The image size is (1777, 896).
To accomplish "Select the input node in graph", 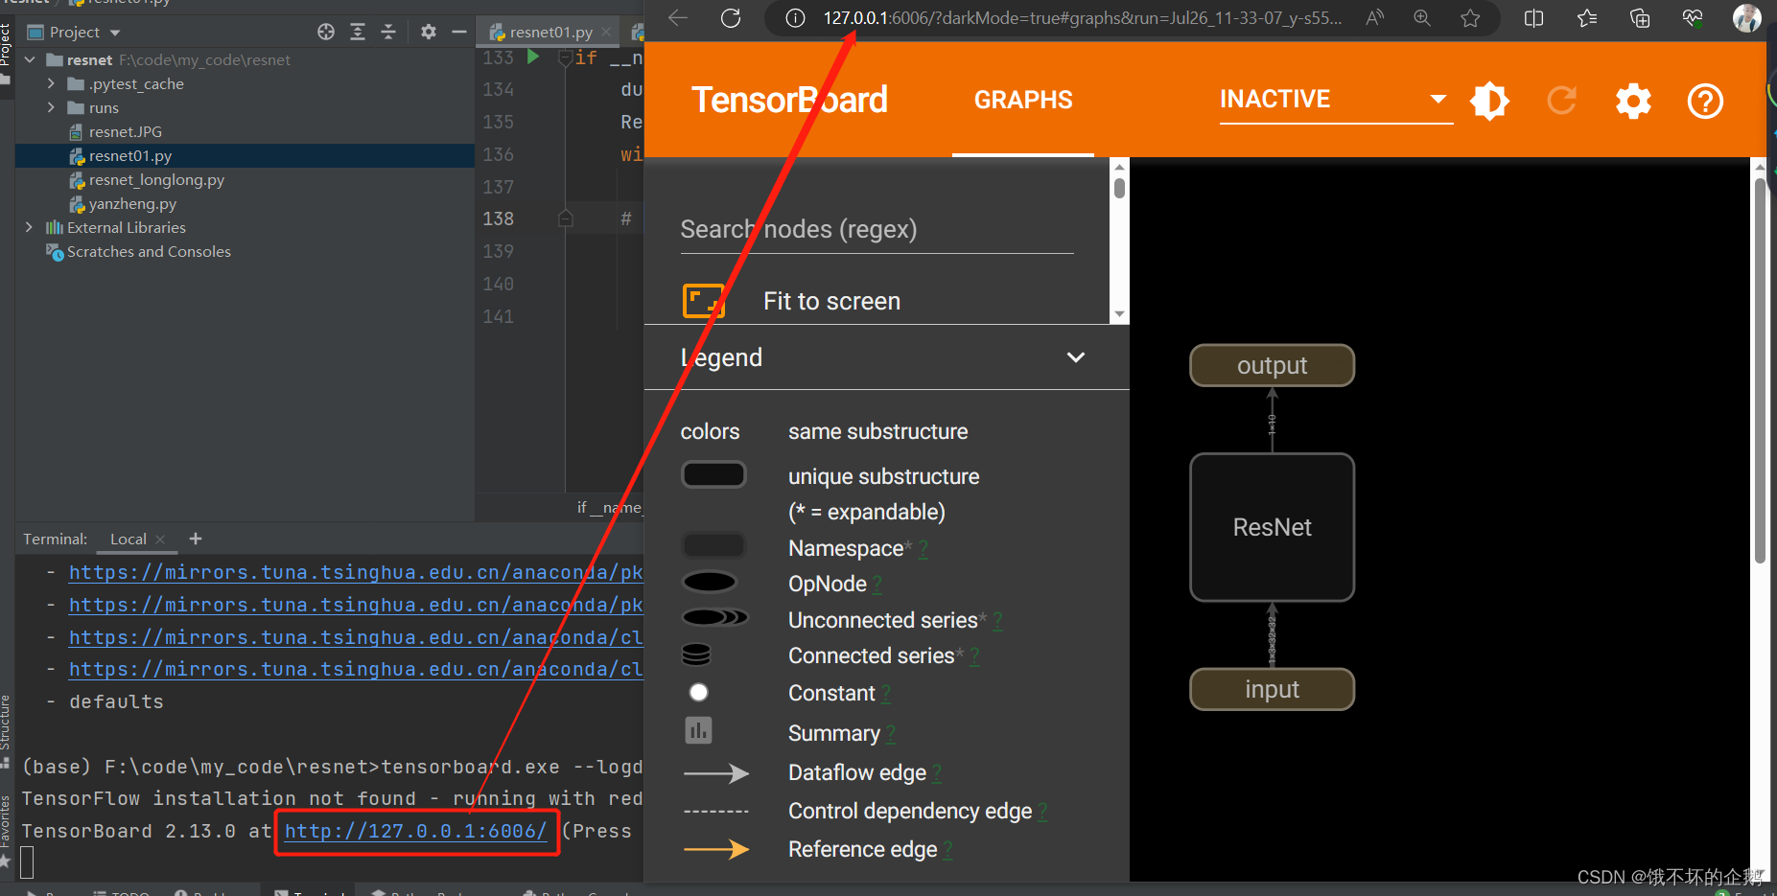I will point(1272,689).
